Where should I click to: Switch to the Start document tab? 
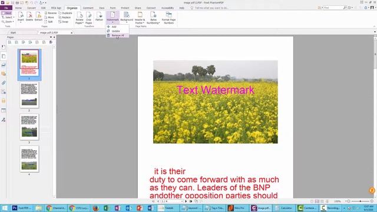[x=13, y=32]
